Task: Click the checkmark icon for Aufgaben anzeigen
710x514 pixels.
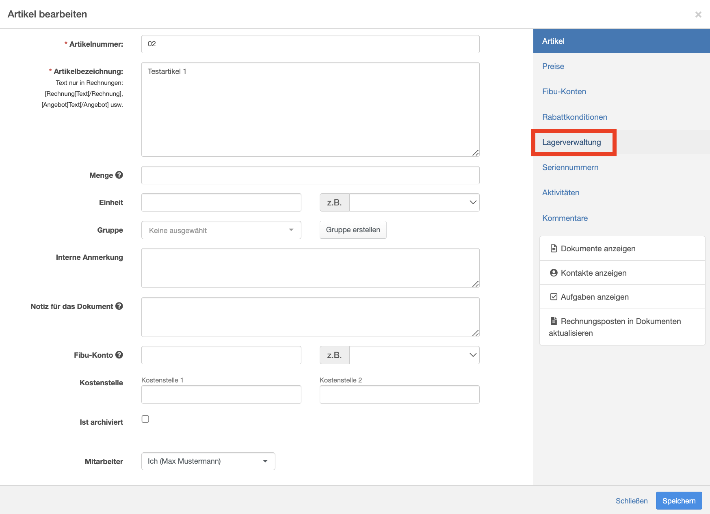Action: tap(553, 297)
